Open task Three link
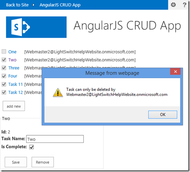The height and width of the screenshot is (172, 190). 14,68
